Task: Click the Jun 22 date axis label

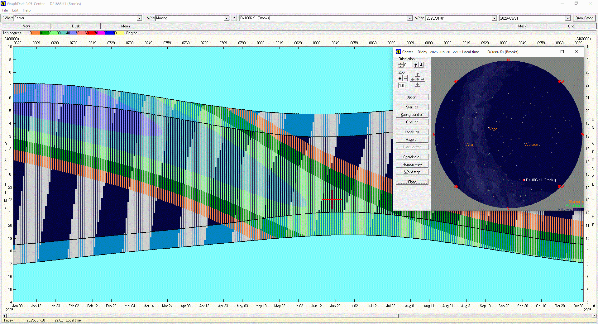Action: (335, 306)
